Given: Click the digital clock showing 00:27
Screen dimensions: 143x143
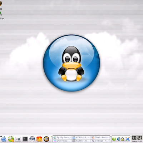Looking at the screenshot, I should pyautogui.click(x=137, y=138).
